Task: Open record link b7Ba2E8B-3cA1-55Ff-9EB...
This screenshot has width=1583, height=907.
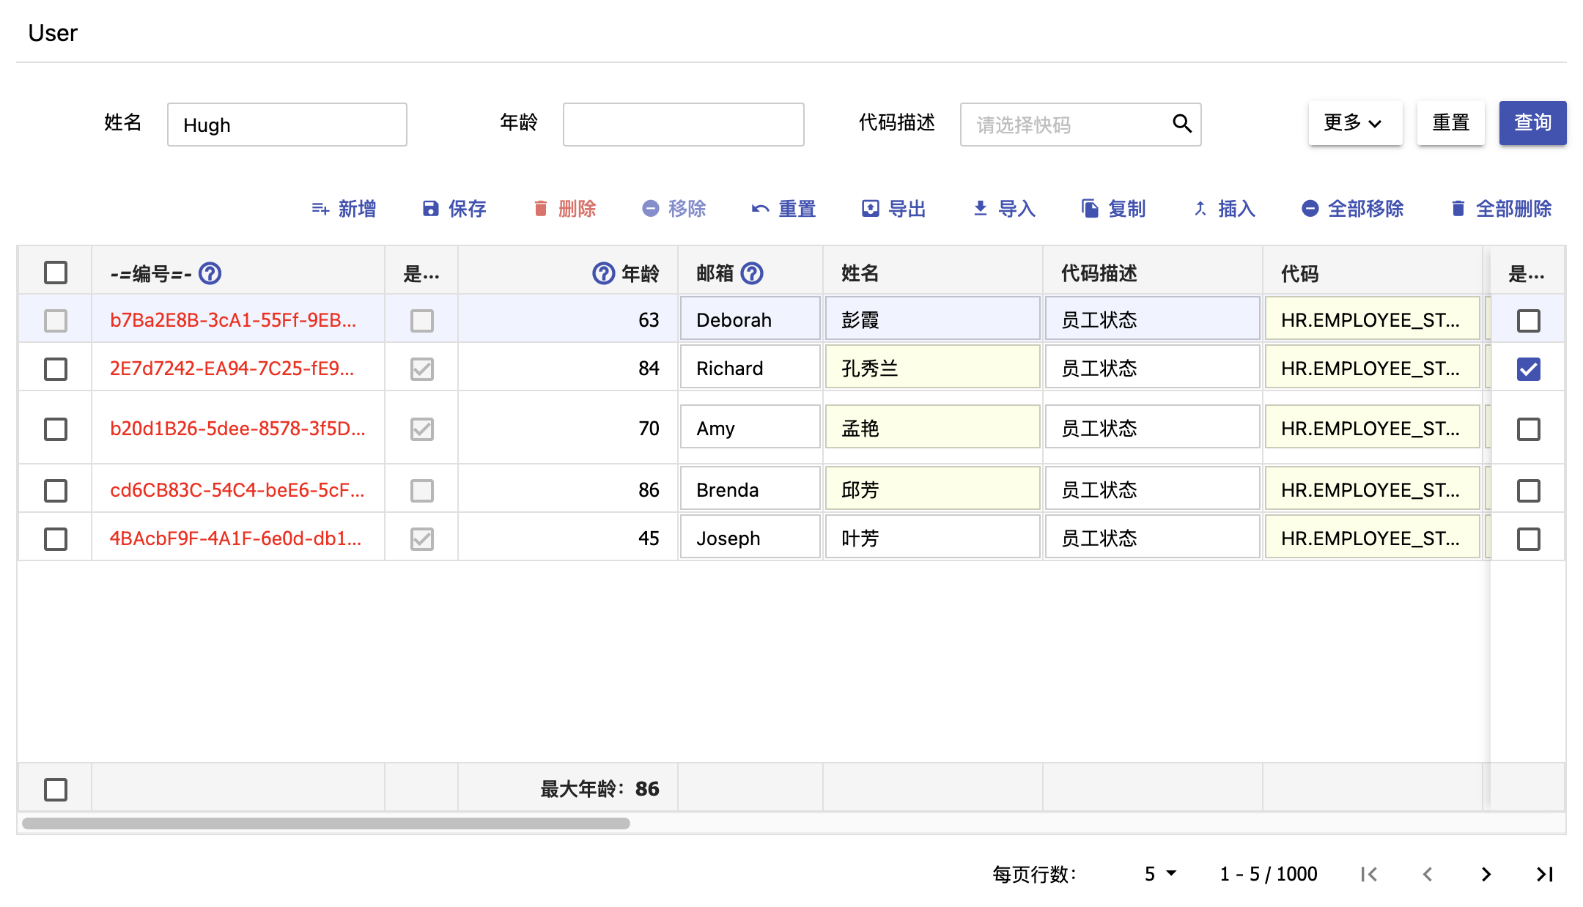Action: tap(233, 320)
